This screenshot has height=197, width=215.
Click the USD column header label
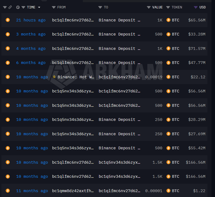click(x=203, y=7)
